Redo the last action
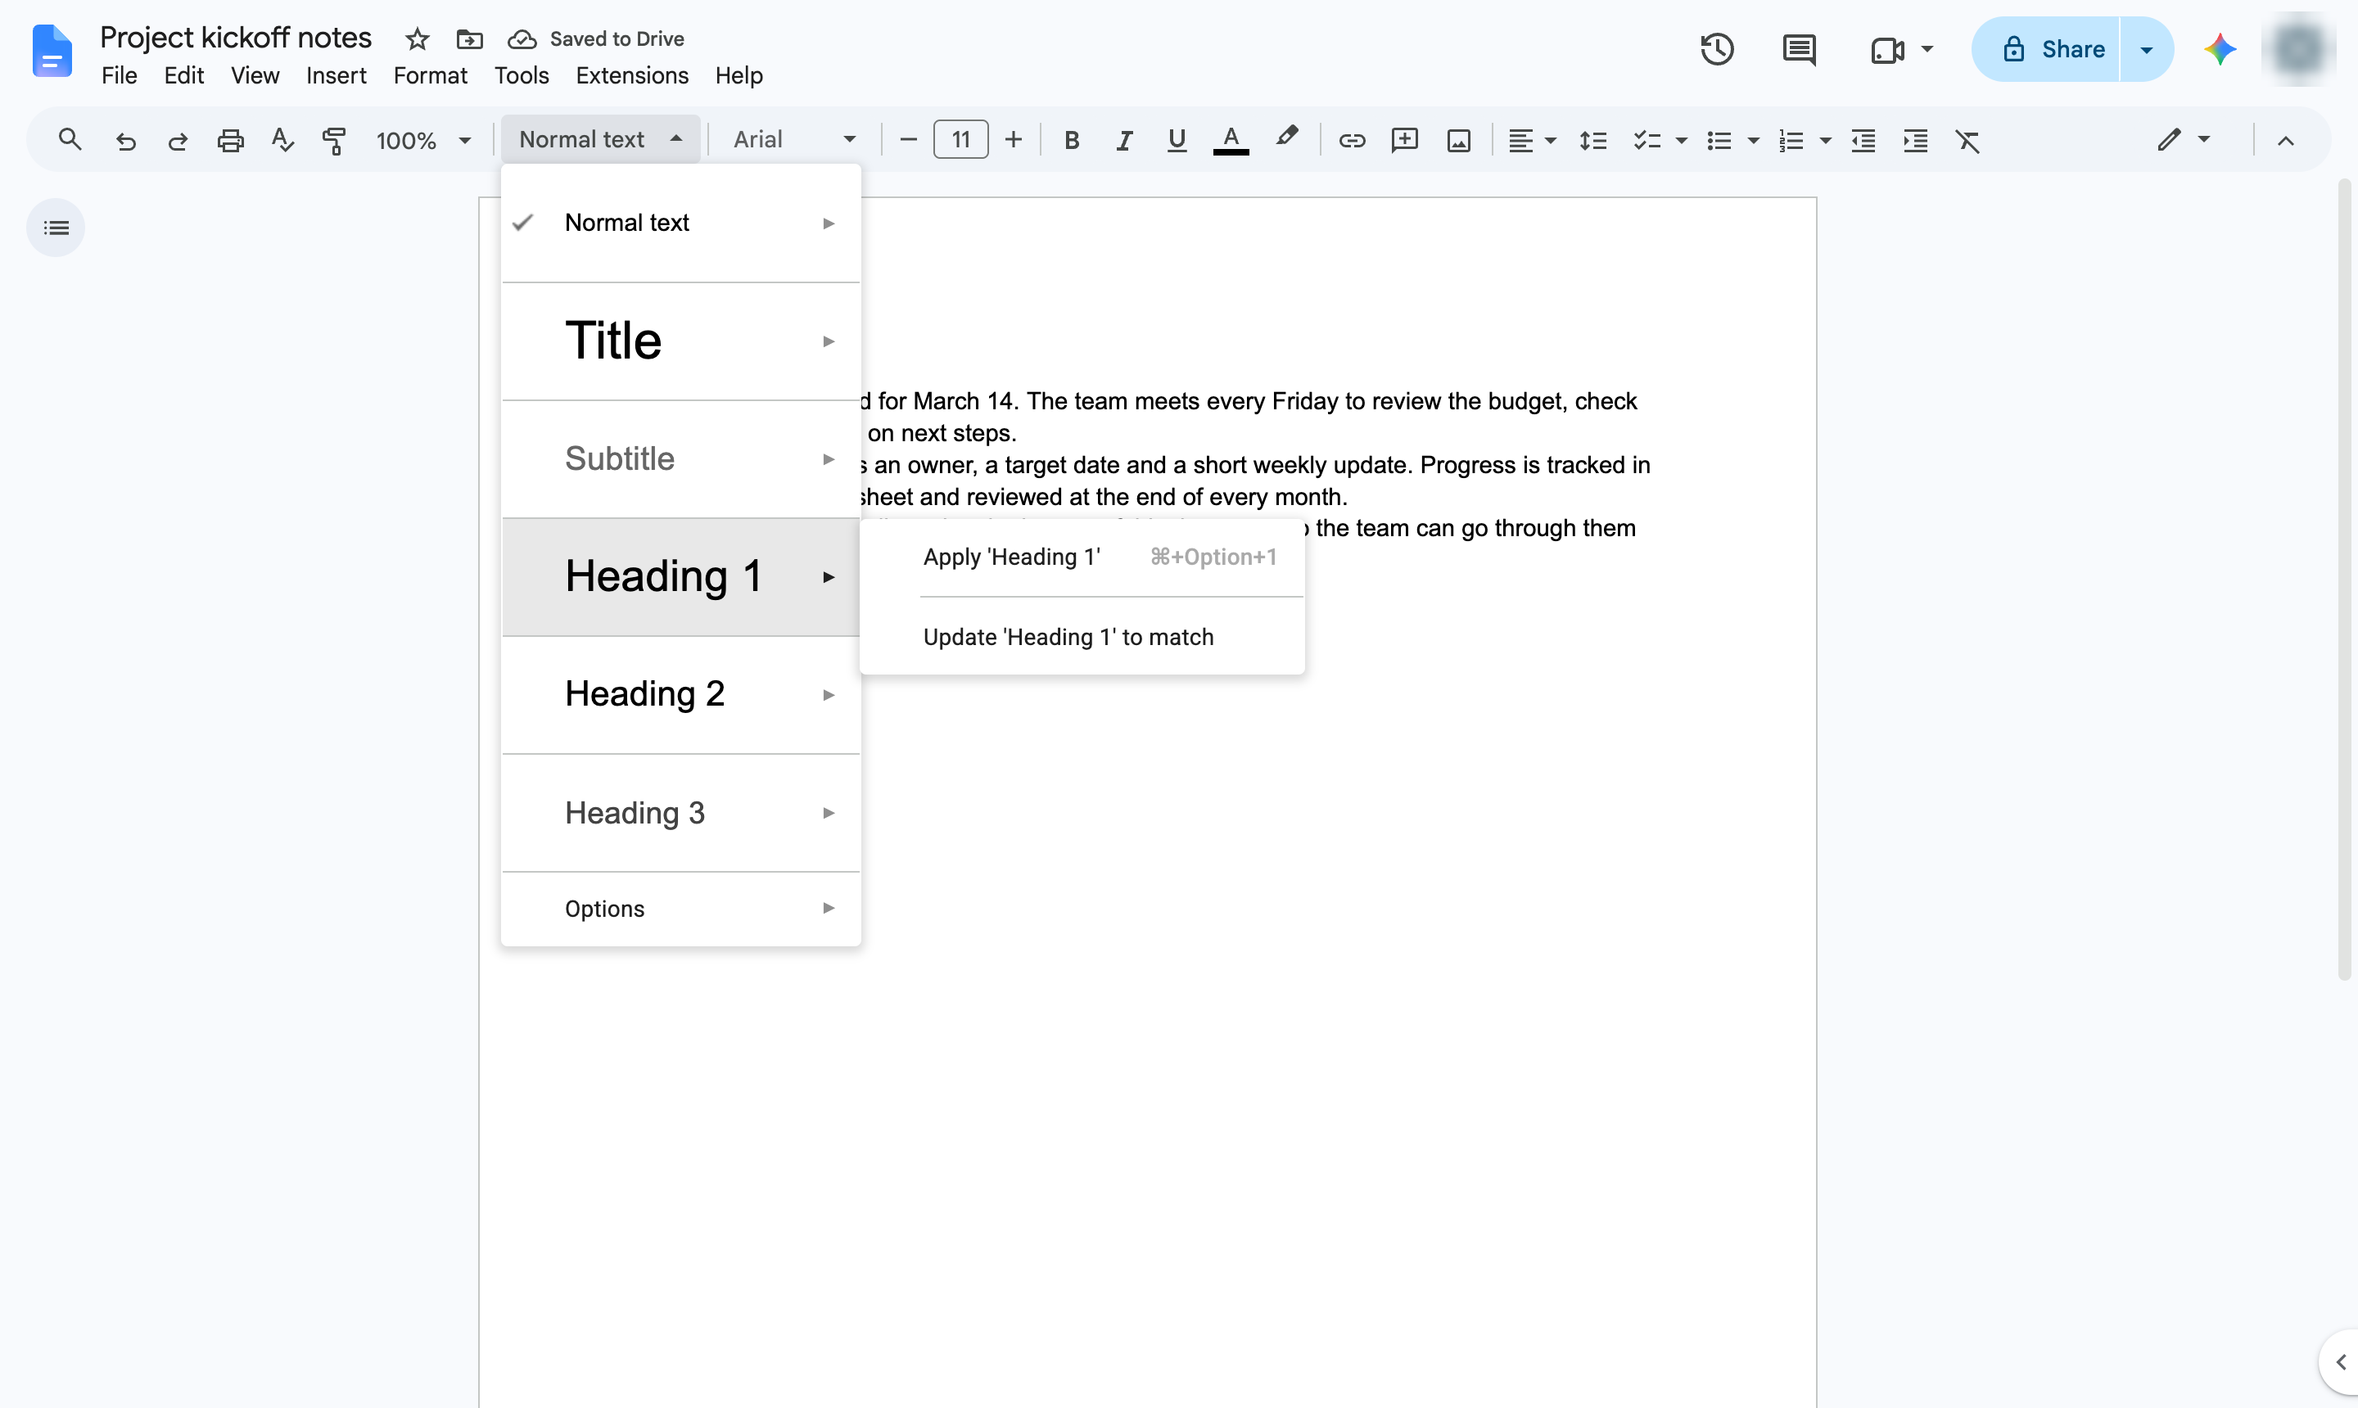Viewport: 2358px width, 1408px height. click(178, 141)
